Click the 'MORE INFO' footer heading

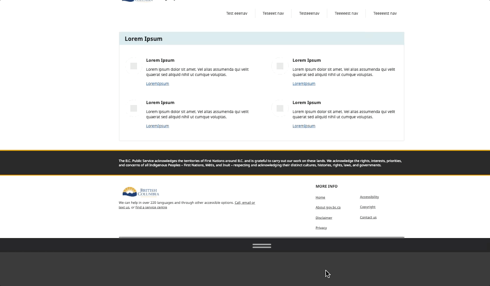326,186
